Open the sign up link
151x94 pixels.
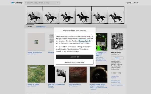pyautogui.click(x=128, y=3)
